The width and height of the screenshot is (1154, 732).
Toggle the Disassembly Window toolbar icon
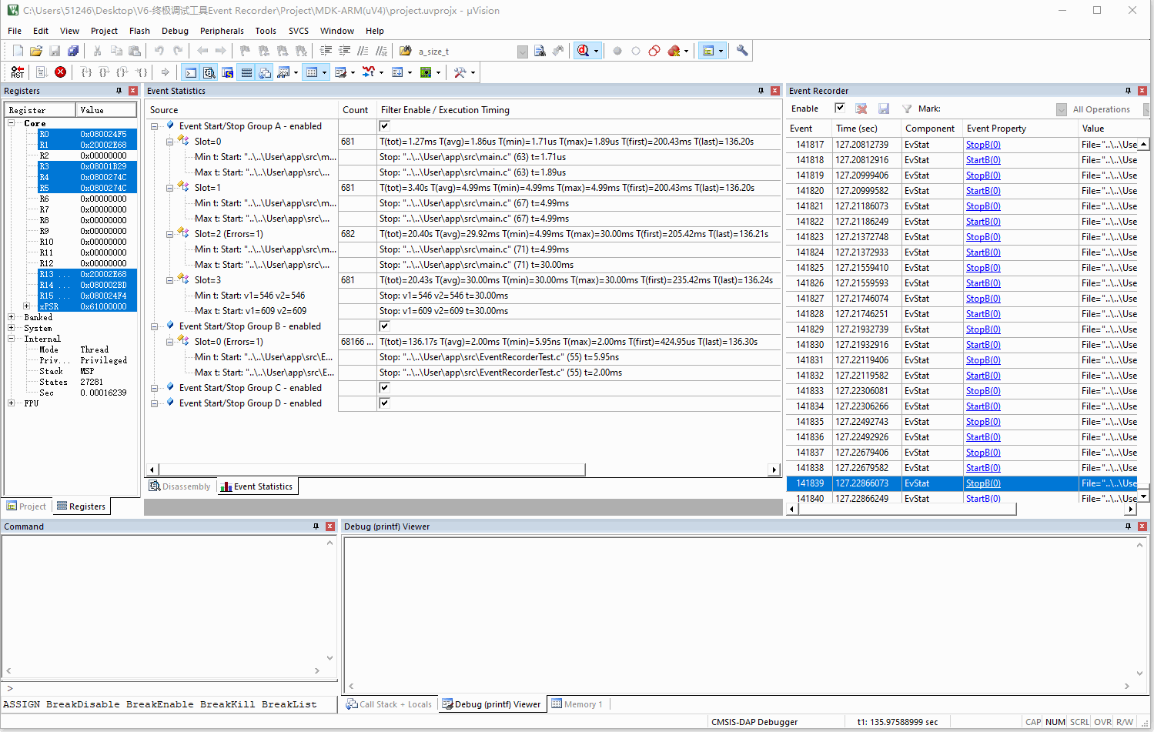pos(209,72)
